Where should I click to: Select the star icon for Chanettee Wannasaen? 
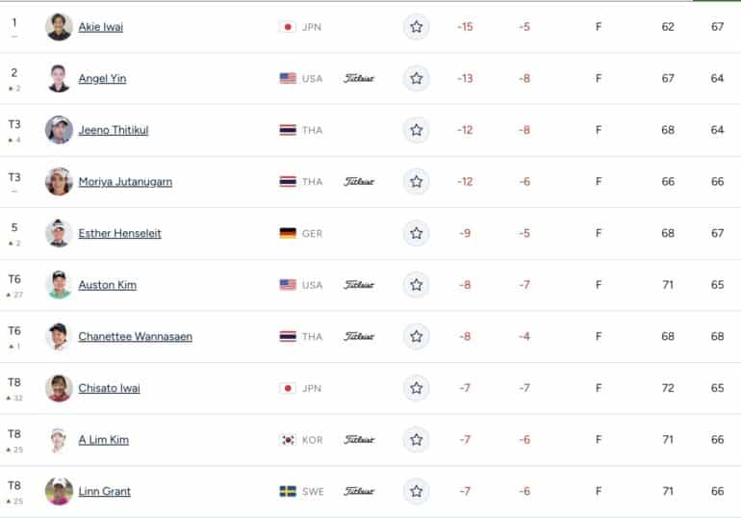tap(417, 337)
